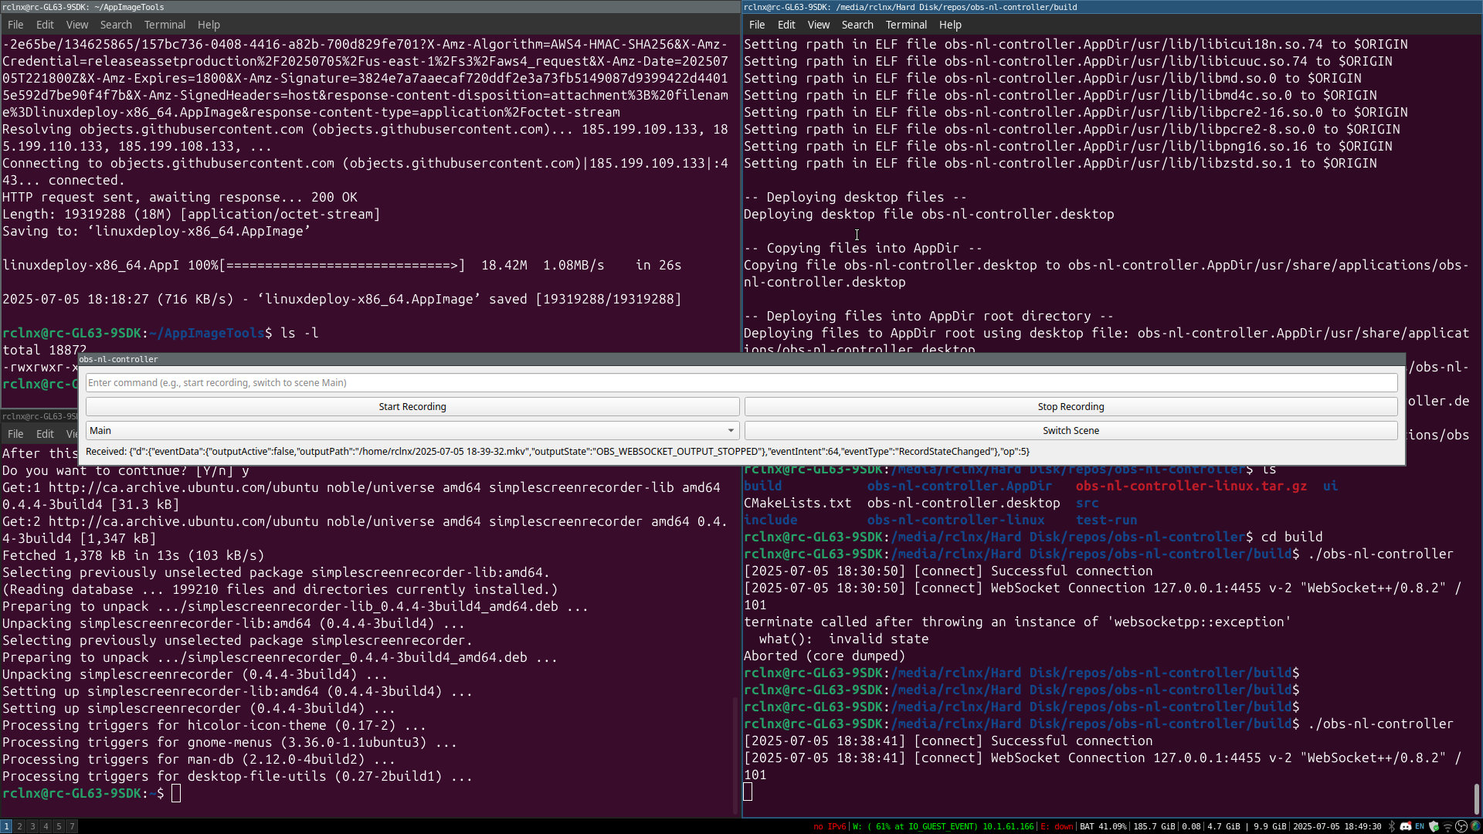The height and width of the screenshot is (834, 1483).
Task: Click the green shield tray icon
Action: pyautogui.click(x=1434, y=826)
